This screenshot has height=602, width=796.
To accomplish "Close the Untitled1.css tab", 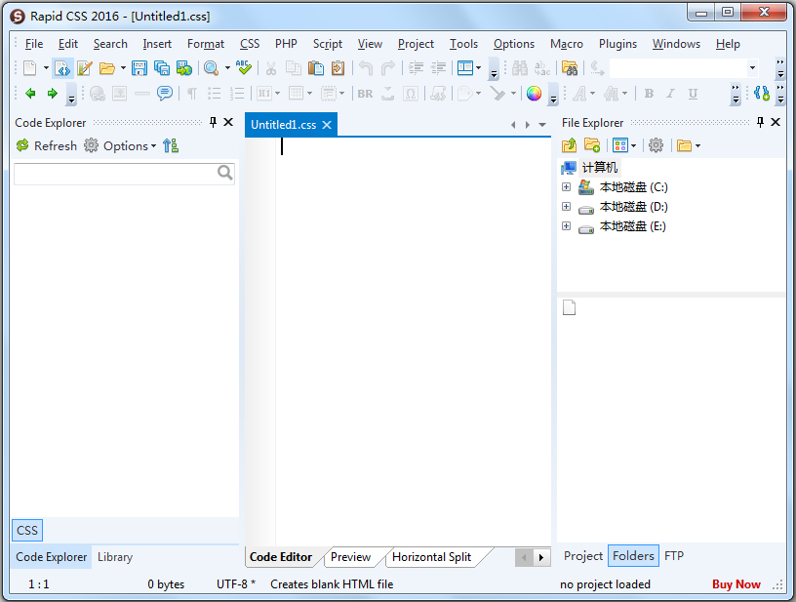I will 327,125.
